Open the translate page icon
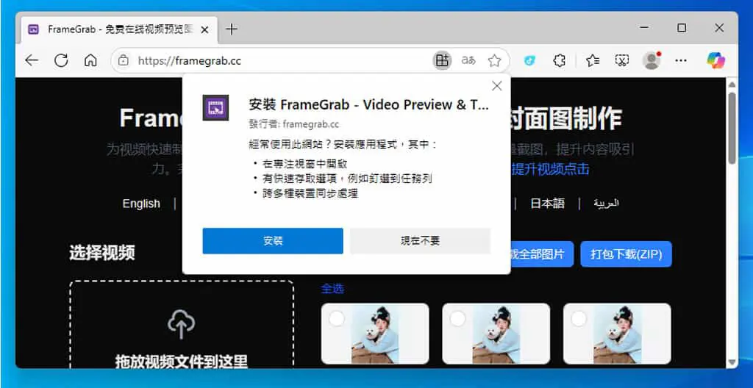The width and height of the screenshot is (753, 388). pyautogui.click(x=468, y=60)
